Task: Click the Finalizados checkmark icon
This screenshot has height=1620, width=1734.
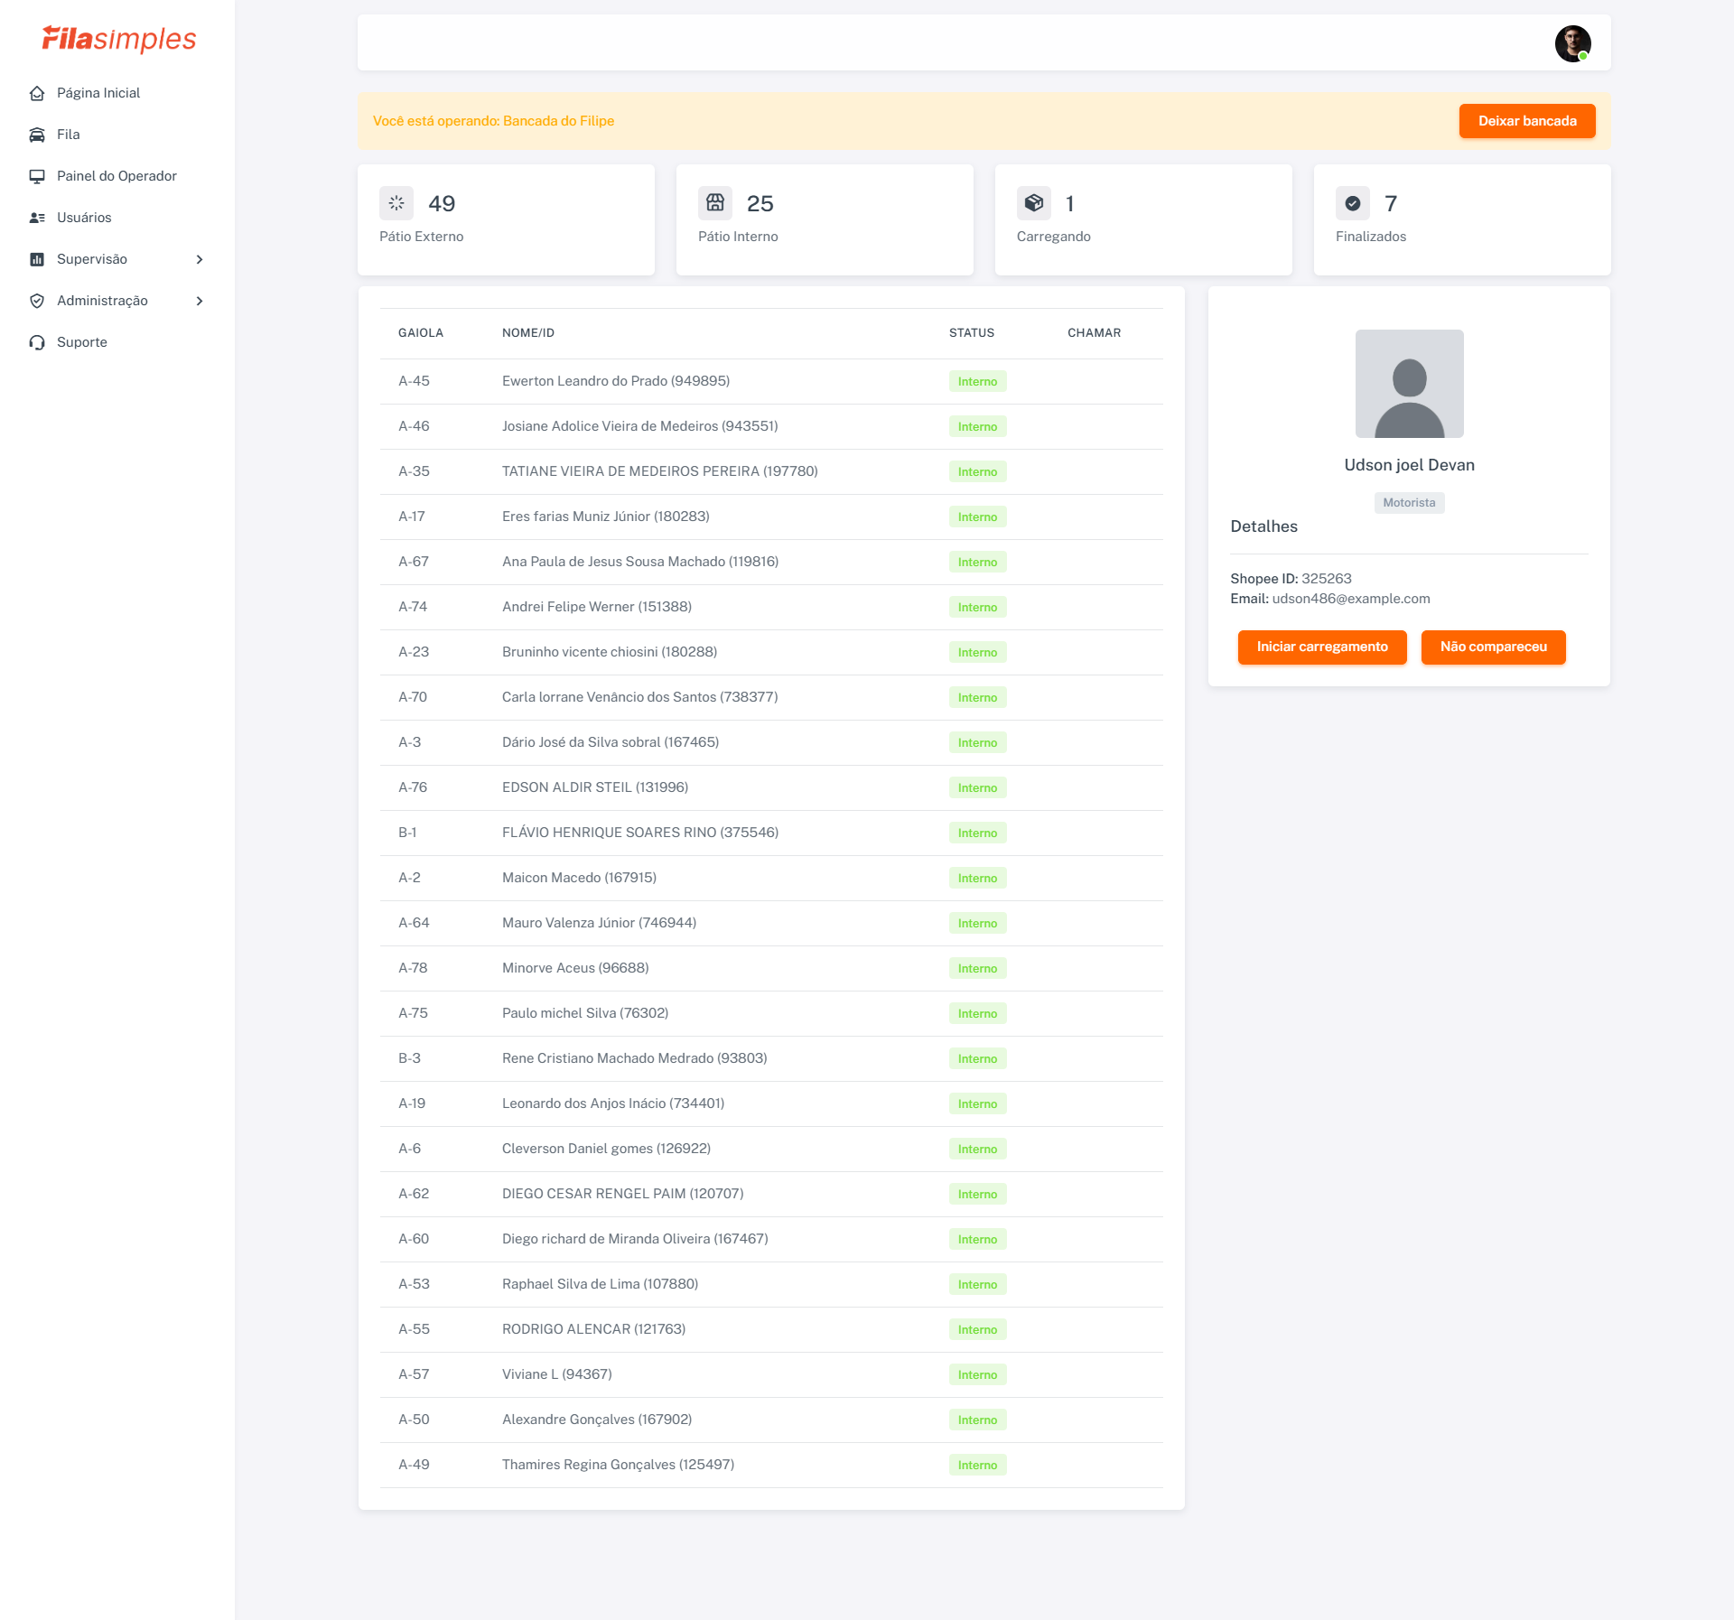Action: point(1353,203)
